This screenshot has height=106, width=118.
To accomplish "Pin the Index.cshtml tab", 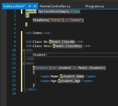I will click(x=29, y=6).
